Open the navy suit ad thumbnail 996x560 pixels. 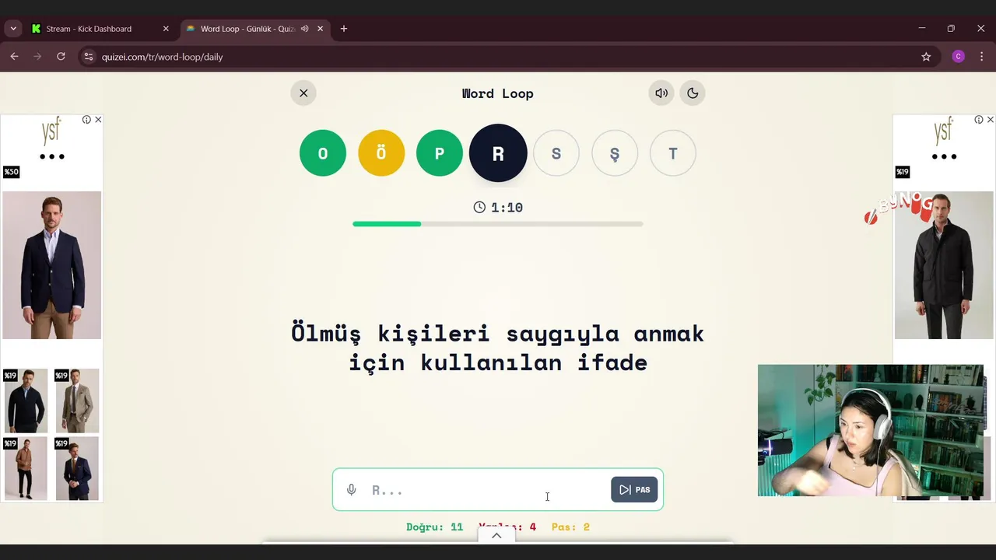click(x=77, y=468)
